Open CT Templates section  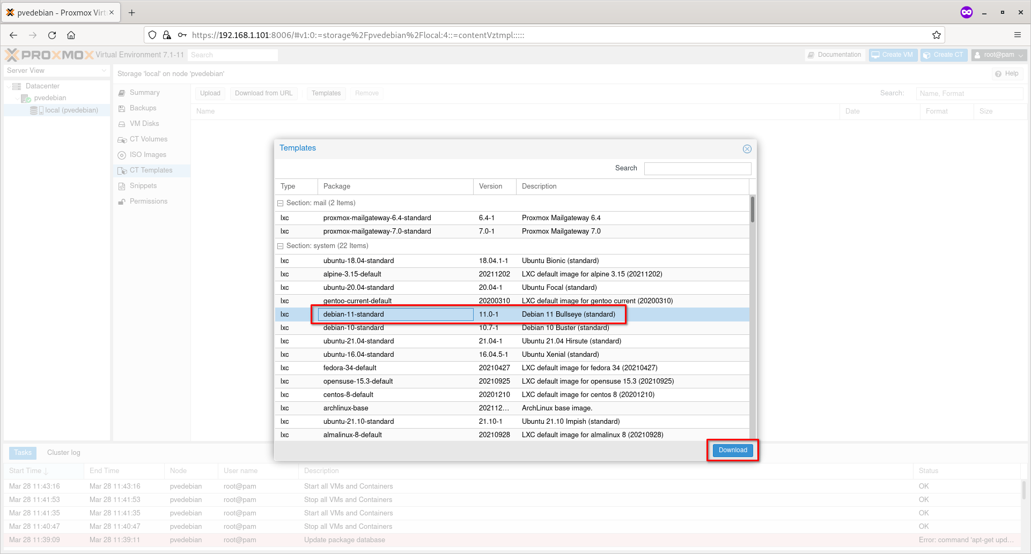pos(152,170)
